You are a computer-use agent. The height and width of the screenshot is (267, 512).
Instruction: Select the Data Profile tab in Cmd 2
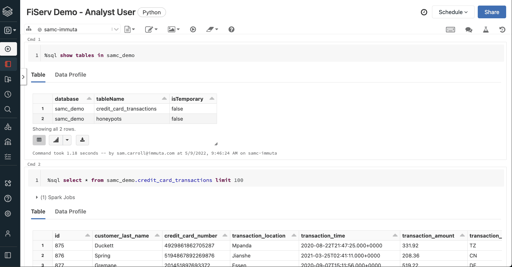click(71, 212)
